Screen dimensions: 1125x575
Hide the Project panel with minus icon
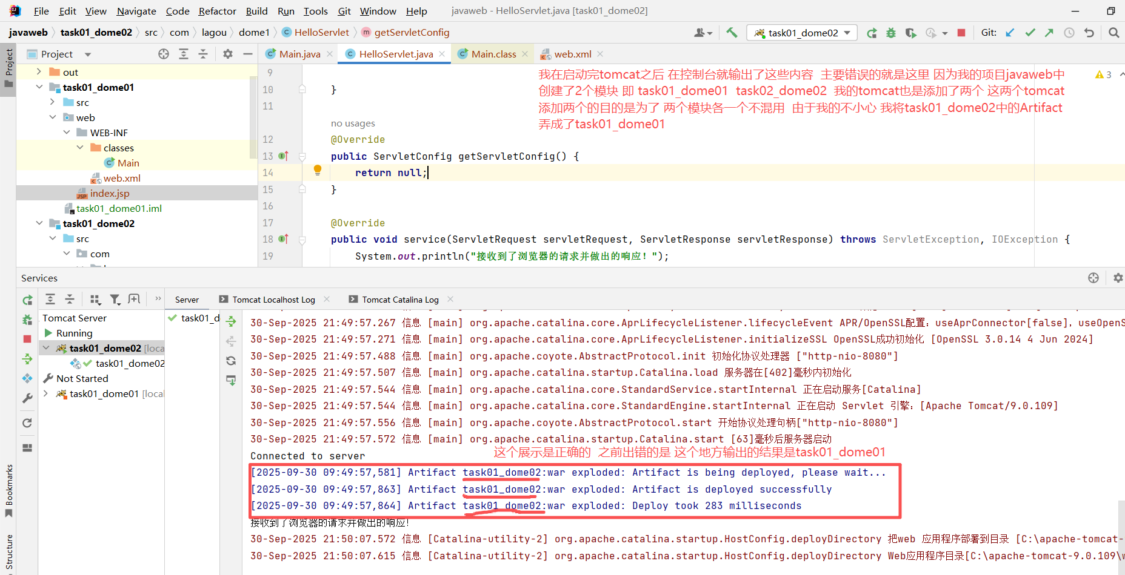pyautogui.click(x=247, y=54)
